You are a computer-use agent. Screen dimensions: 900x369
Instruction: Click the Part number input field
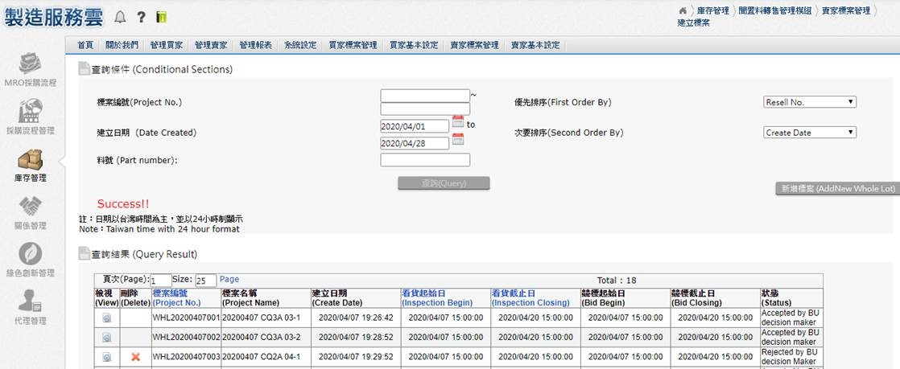(425, 160)
